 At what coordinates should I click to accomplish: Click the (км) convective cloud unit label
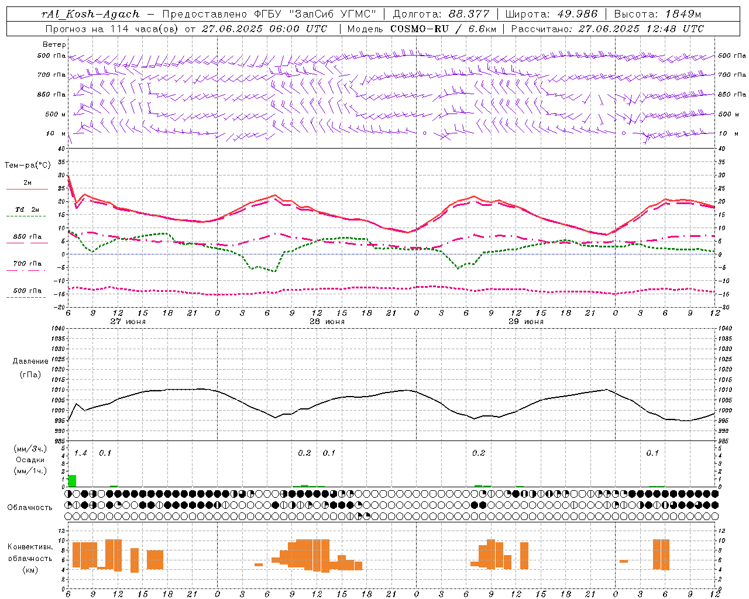[30, 570]
